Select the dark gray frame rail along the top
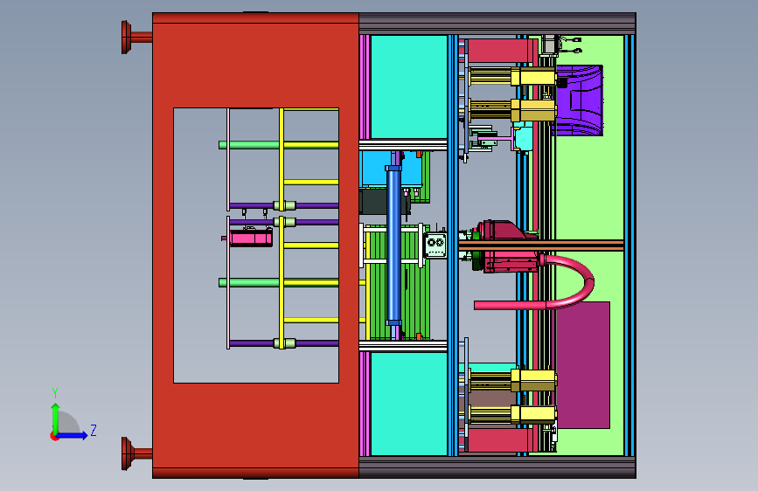 [497, 24]
